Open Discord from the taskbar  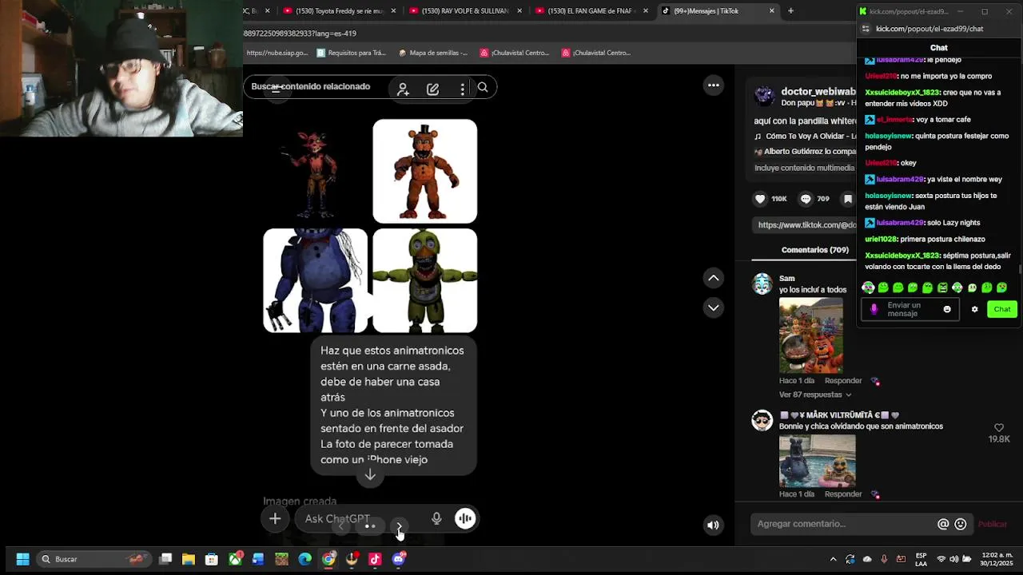(398, 559)
